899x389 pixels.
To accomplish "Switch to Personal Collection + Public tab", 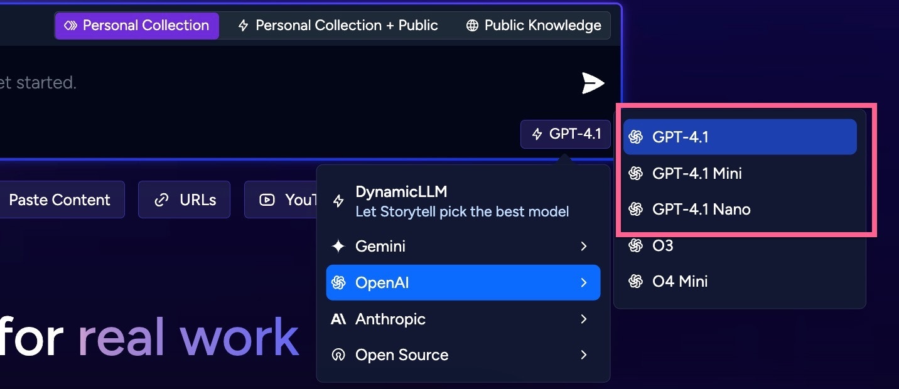I will tap(338, 26).
